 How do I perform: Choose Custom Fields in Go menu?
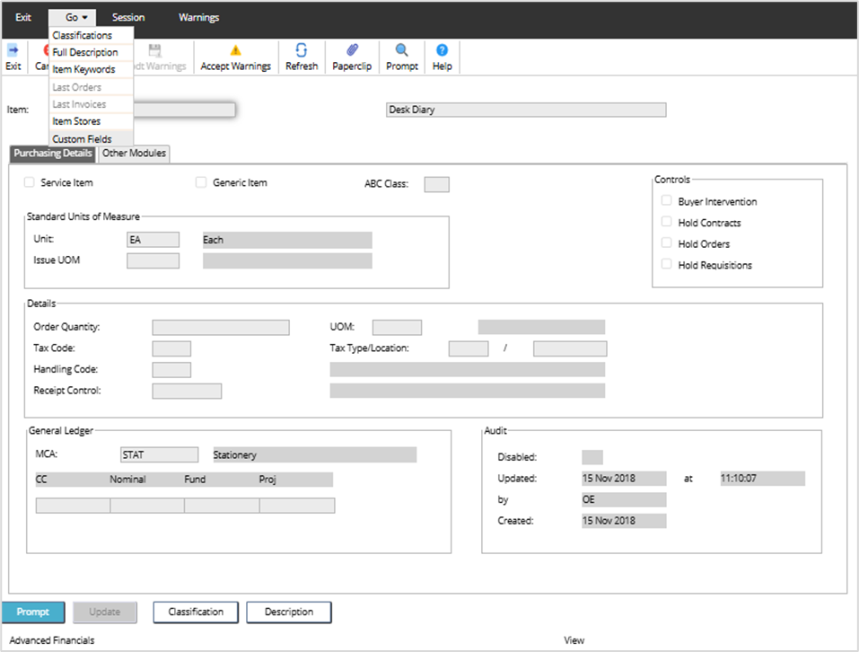pyautogui.click(x=82, y=139)
